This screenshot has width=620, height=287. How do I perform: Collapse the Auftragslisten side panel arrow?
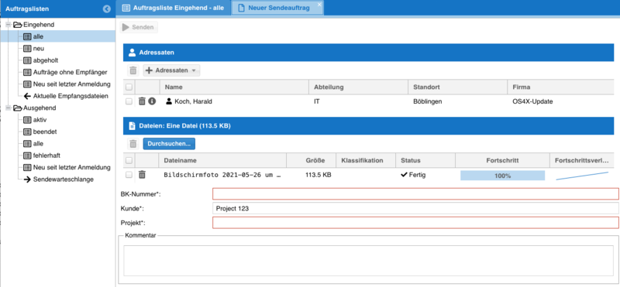pyautogui.click(x=106, y=9)
